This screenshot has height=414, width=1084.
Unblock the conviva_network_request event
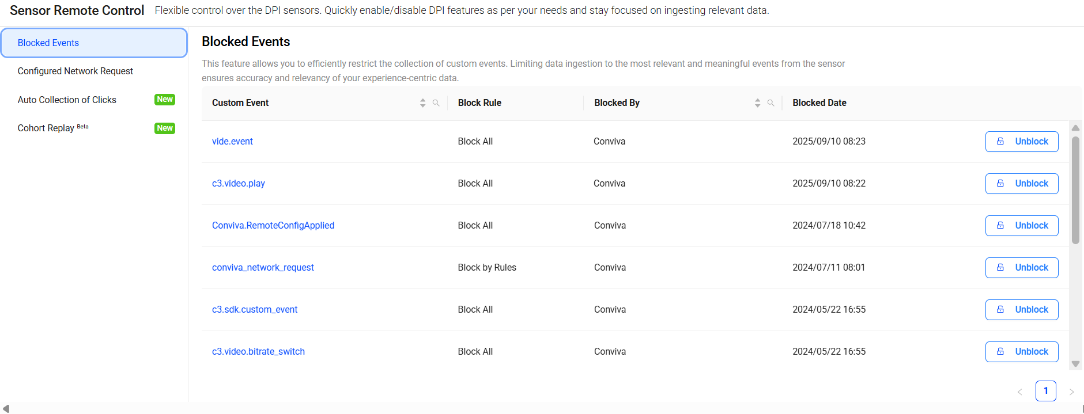point(1021,268)
